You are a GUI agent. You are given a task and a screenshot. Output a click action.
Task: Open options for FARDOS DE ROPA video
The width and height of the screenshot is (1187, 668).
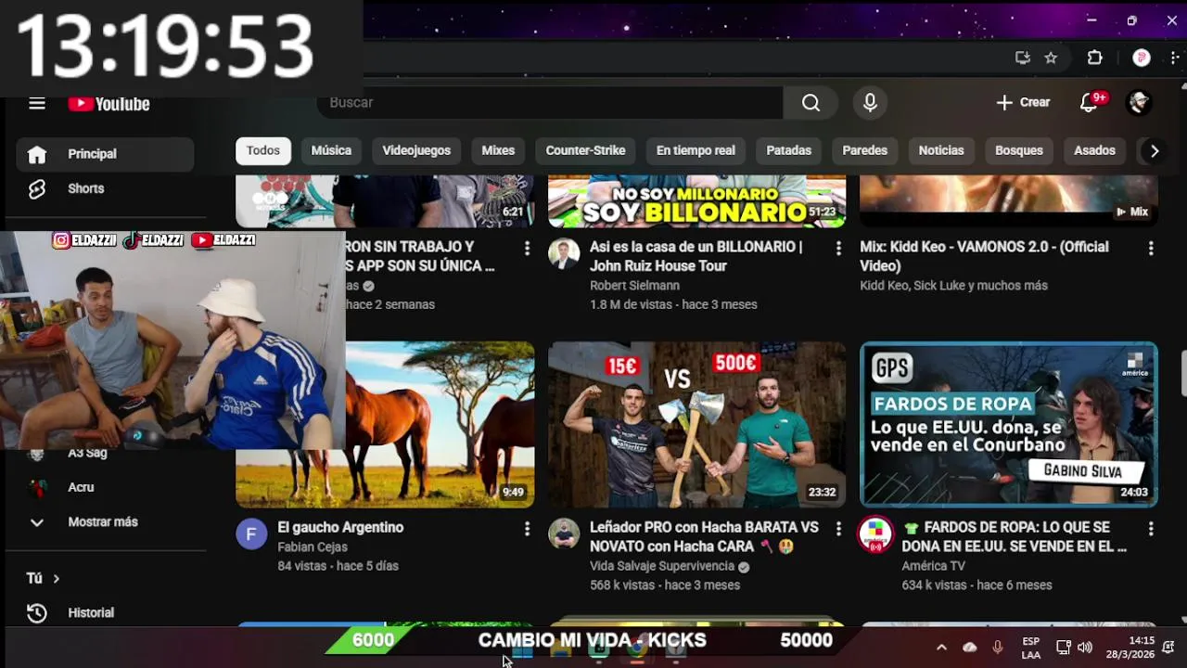pos(1151,529)
